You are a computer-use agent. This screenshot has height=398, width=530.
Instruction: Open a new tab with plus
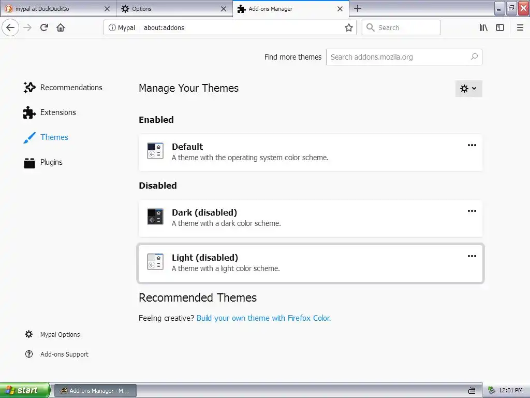coord(357,8)
